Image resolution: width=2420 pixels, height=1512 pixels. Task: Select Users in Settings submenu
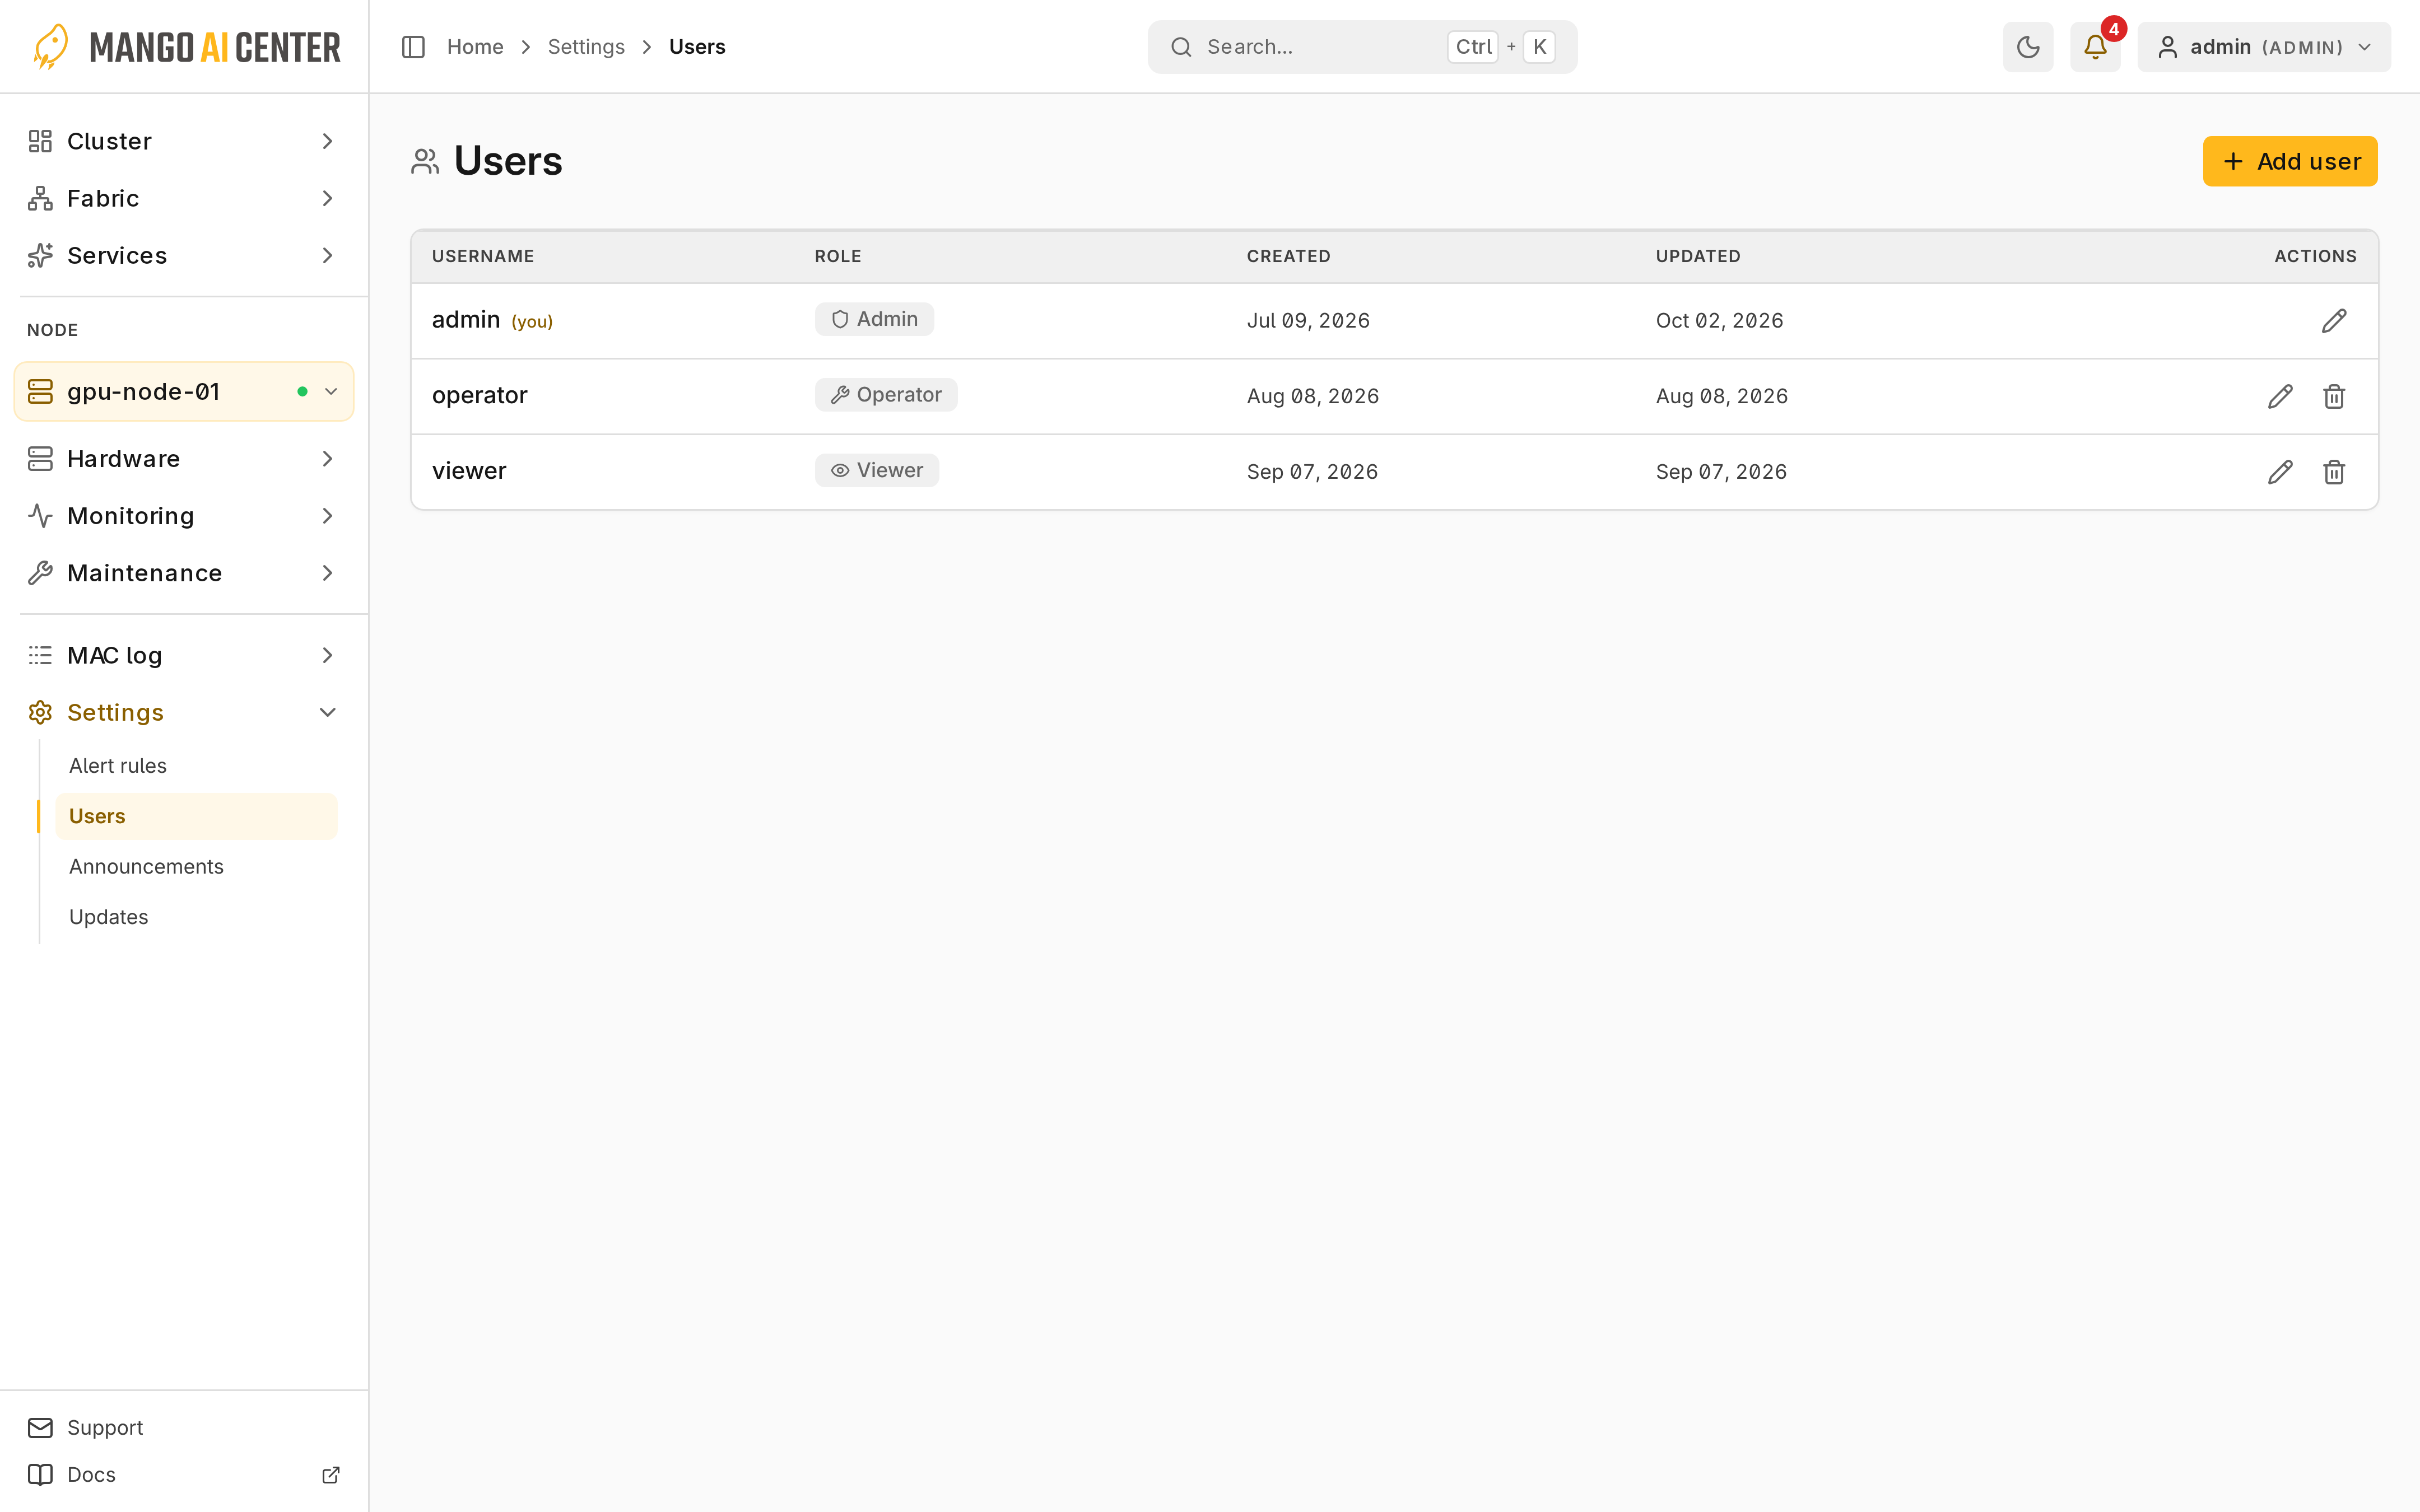coord(197,816)
